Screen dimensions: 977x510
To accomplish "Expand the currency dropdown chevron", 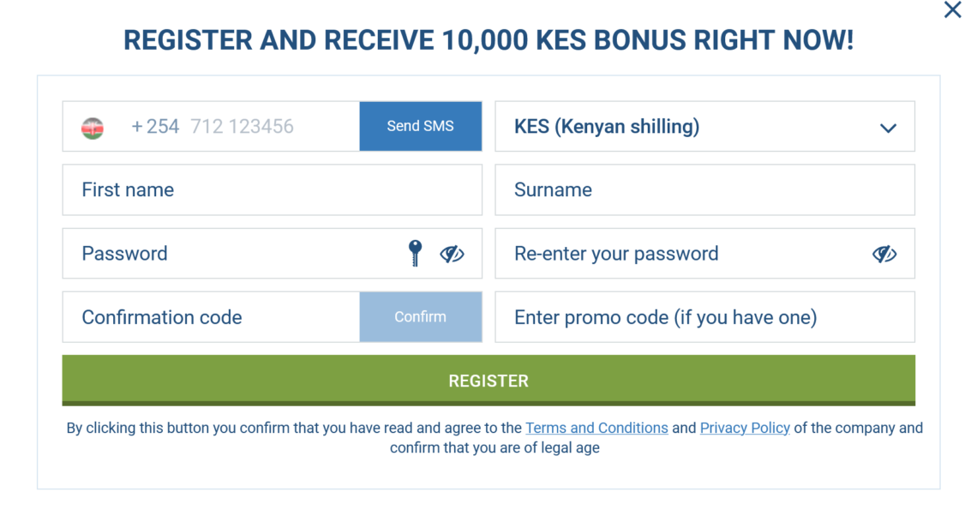I will [x=888, y=129].
